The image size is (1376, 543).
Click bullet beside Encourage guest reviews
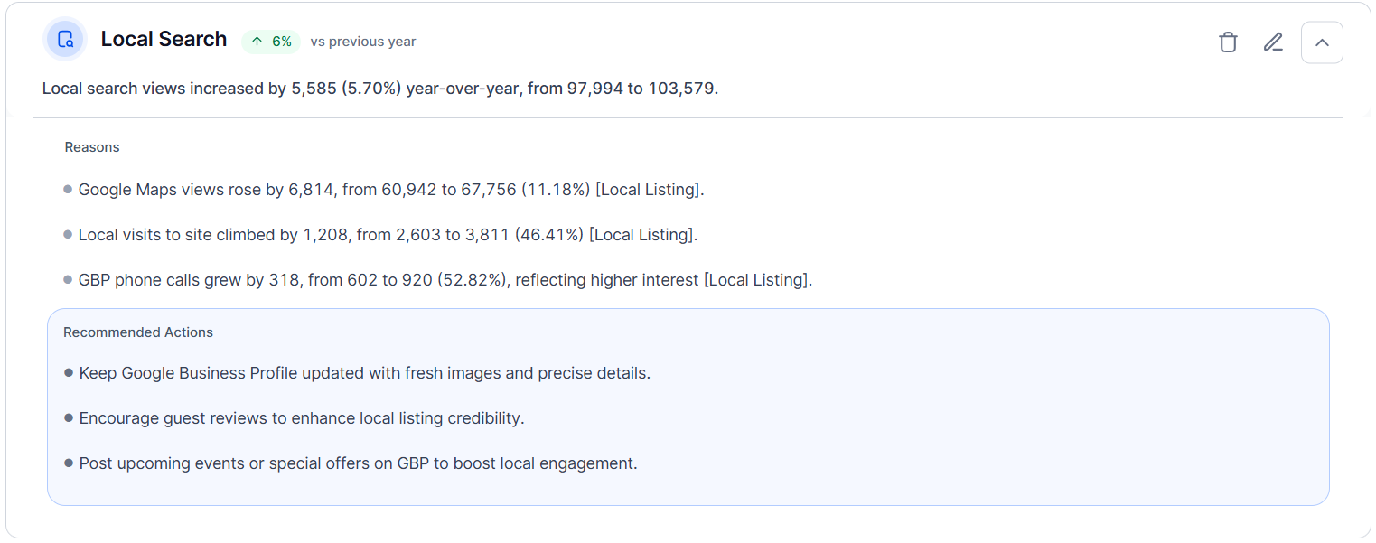pos(69,418)
